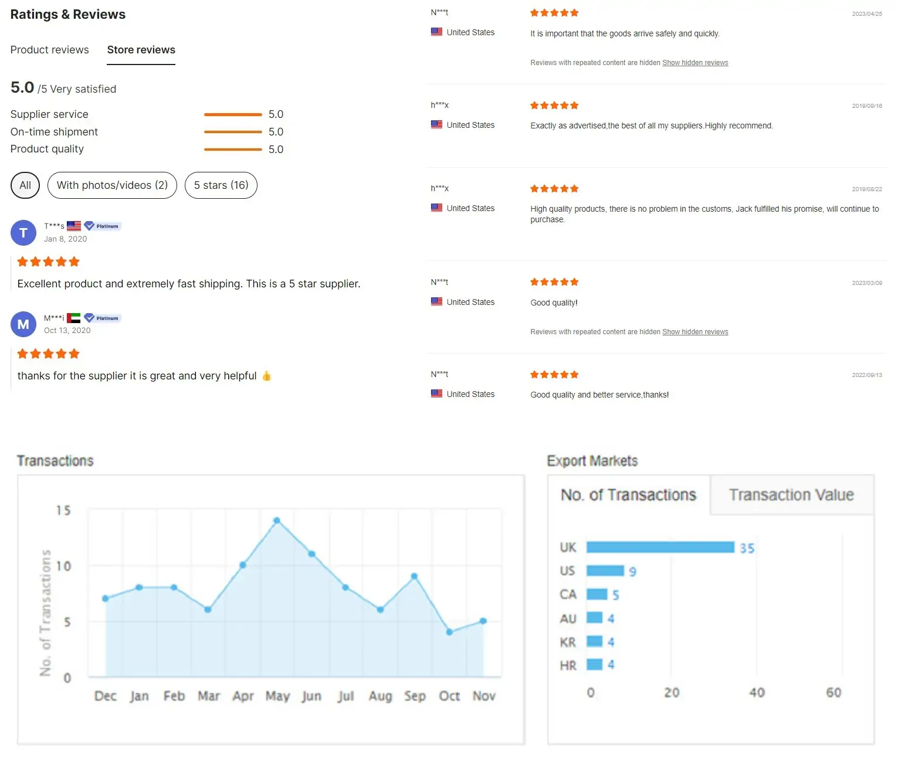Screen dimensions: 908x767
Task: Open the Ratings & Reviews heading
Action: [x=67, y=14]
